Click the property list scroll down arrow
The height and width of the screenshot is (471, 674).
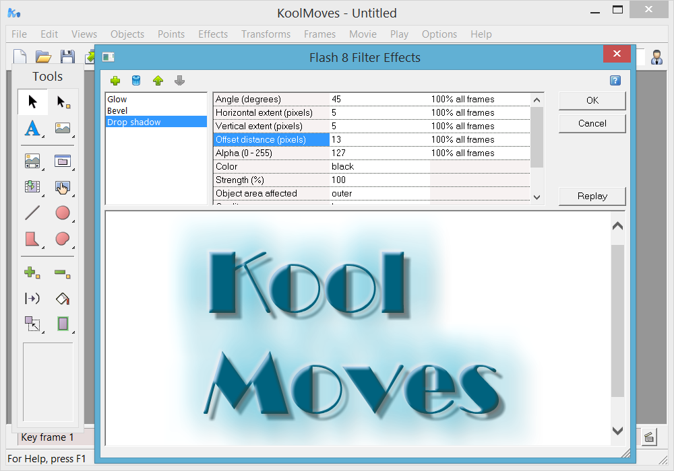(537, 197)
